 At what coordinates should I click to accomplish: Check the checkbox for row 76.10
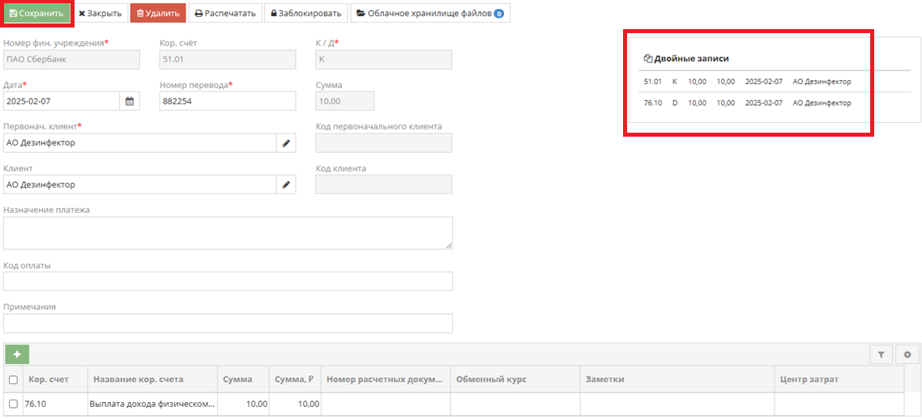click(13, 404)
